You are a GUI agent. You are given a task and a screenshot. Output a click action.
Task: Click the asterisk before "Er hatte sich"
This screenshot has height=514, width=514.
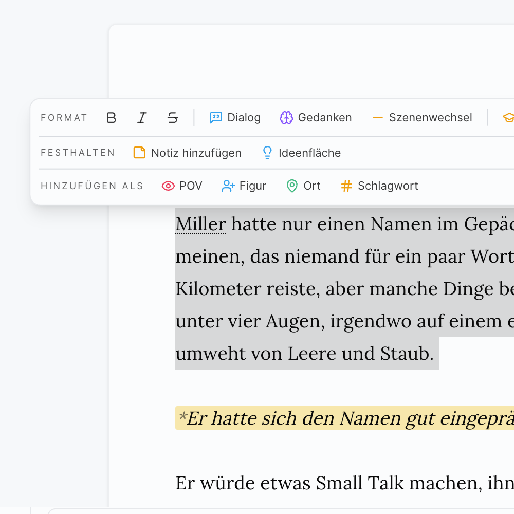tap(182, 417)
